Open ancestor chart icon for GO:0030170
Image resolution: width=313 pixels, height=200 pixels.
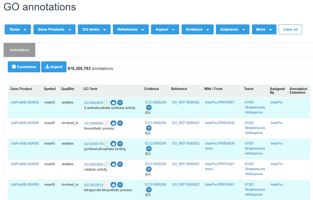[120, 144]
